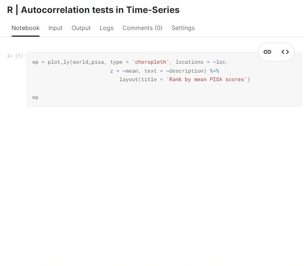Click the %>% pipe operator

click(214, 71)
